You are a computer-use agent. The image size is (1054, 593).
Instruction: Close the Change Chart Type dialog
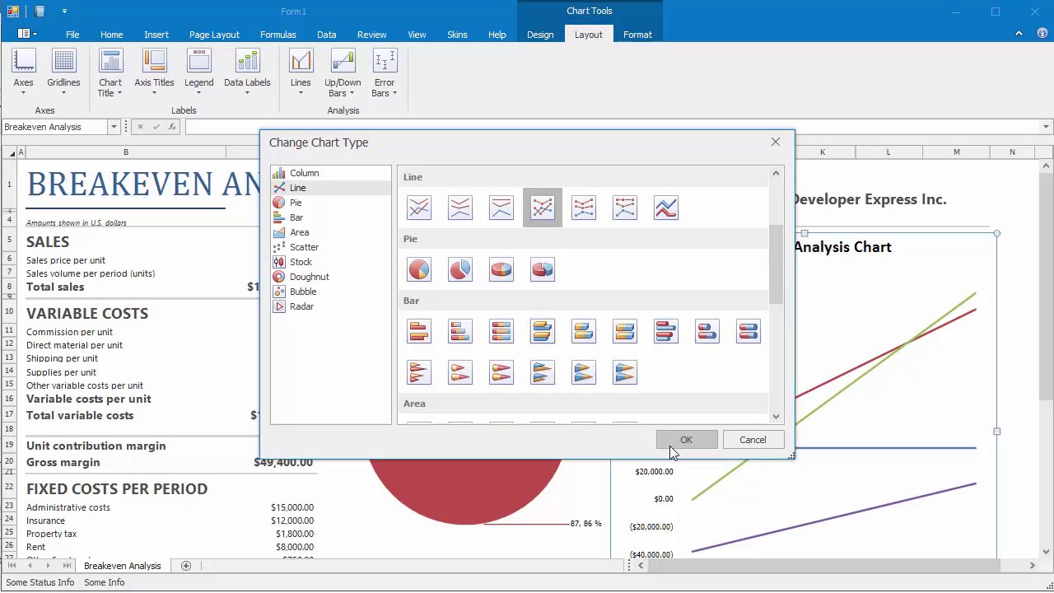click(x=776, y=142)
